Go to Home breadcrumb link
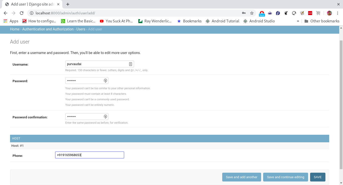Viewport: 343px width, 185px height. (15, 29)
